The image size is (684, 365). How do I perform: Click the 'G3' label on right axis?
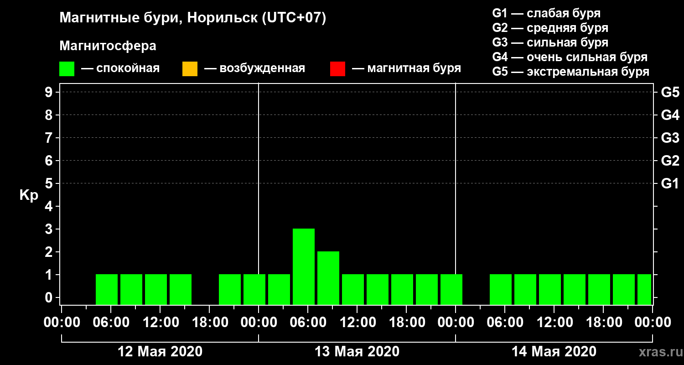(670, 138)
